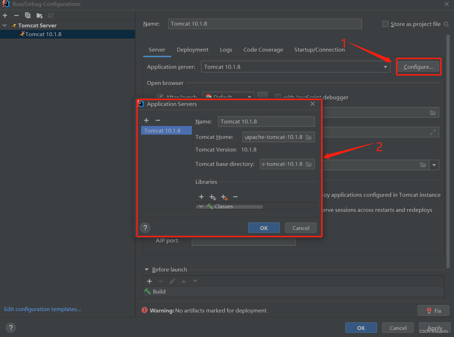Click the Apply button
Viewport: 454px width, 337px height.
click(435, 328)
